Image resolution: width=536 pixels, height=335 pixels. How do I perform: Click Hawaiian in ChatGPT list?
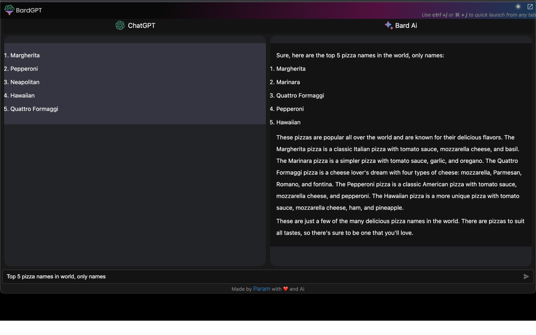point(22,96)
